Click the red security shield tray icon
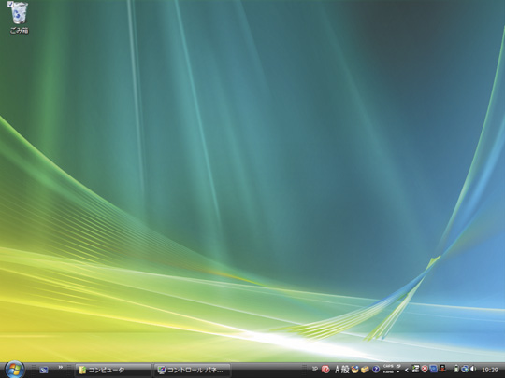505x378 pixels. tap(425, 369)
